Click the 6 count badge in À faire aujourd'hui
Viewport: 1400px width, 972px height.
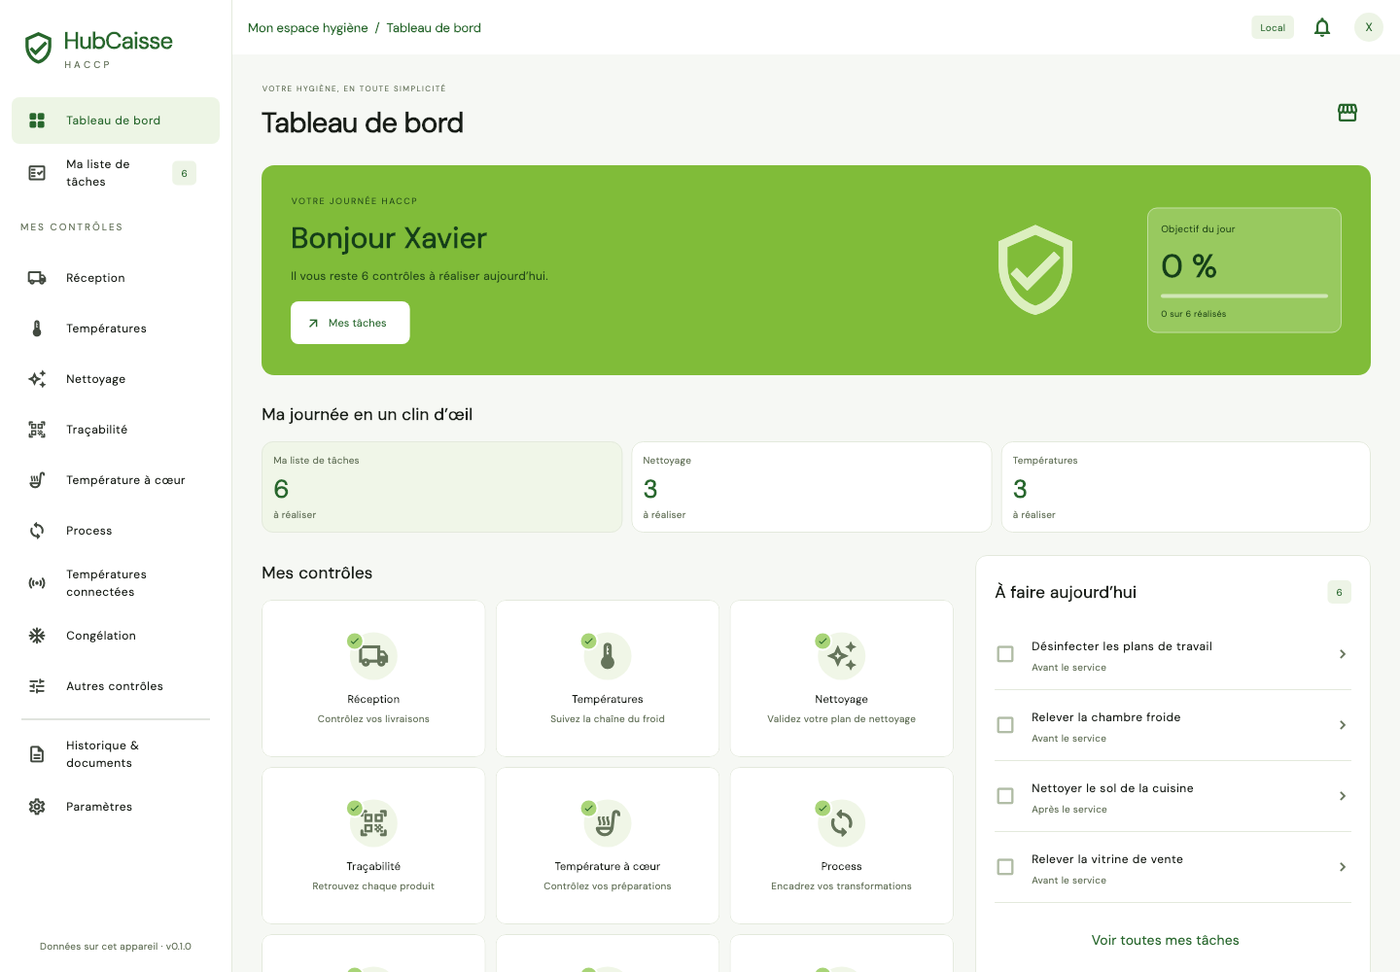point(1339,592)
